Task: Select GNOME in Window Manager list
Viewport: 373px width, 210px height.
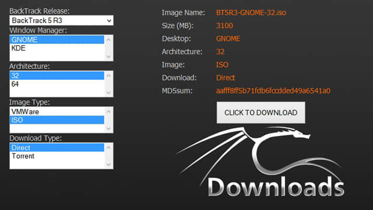Action: (x=57, y=40)
